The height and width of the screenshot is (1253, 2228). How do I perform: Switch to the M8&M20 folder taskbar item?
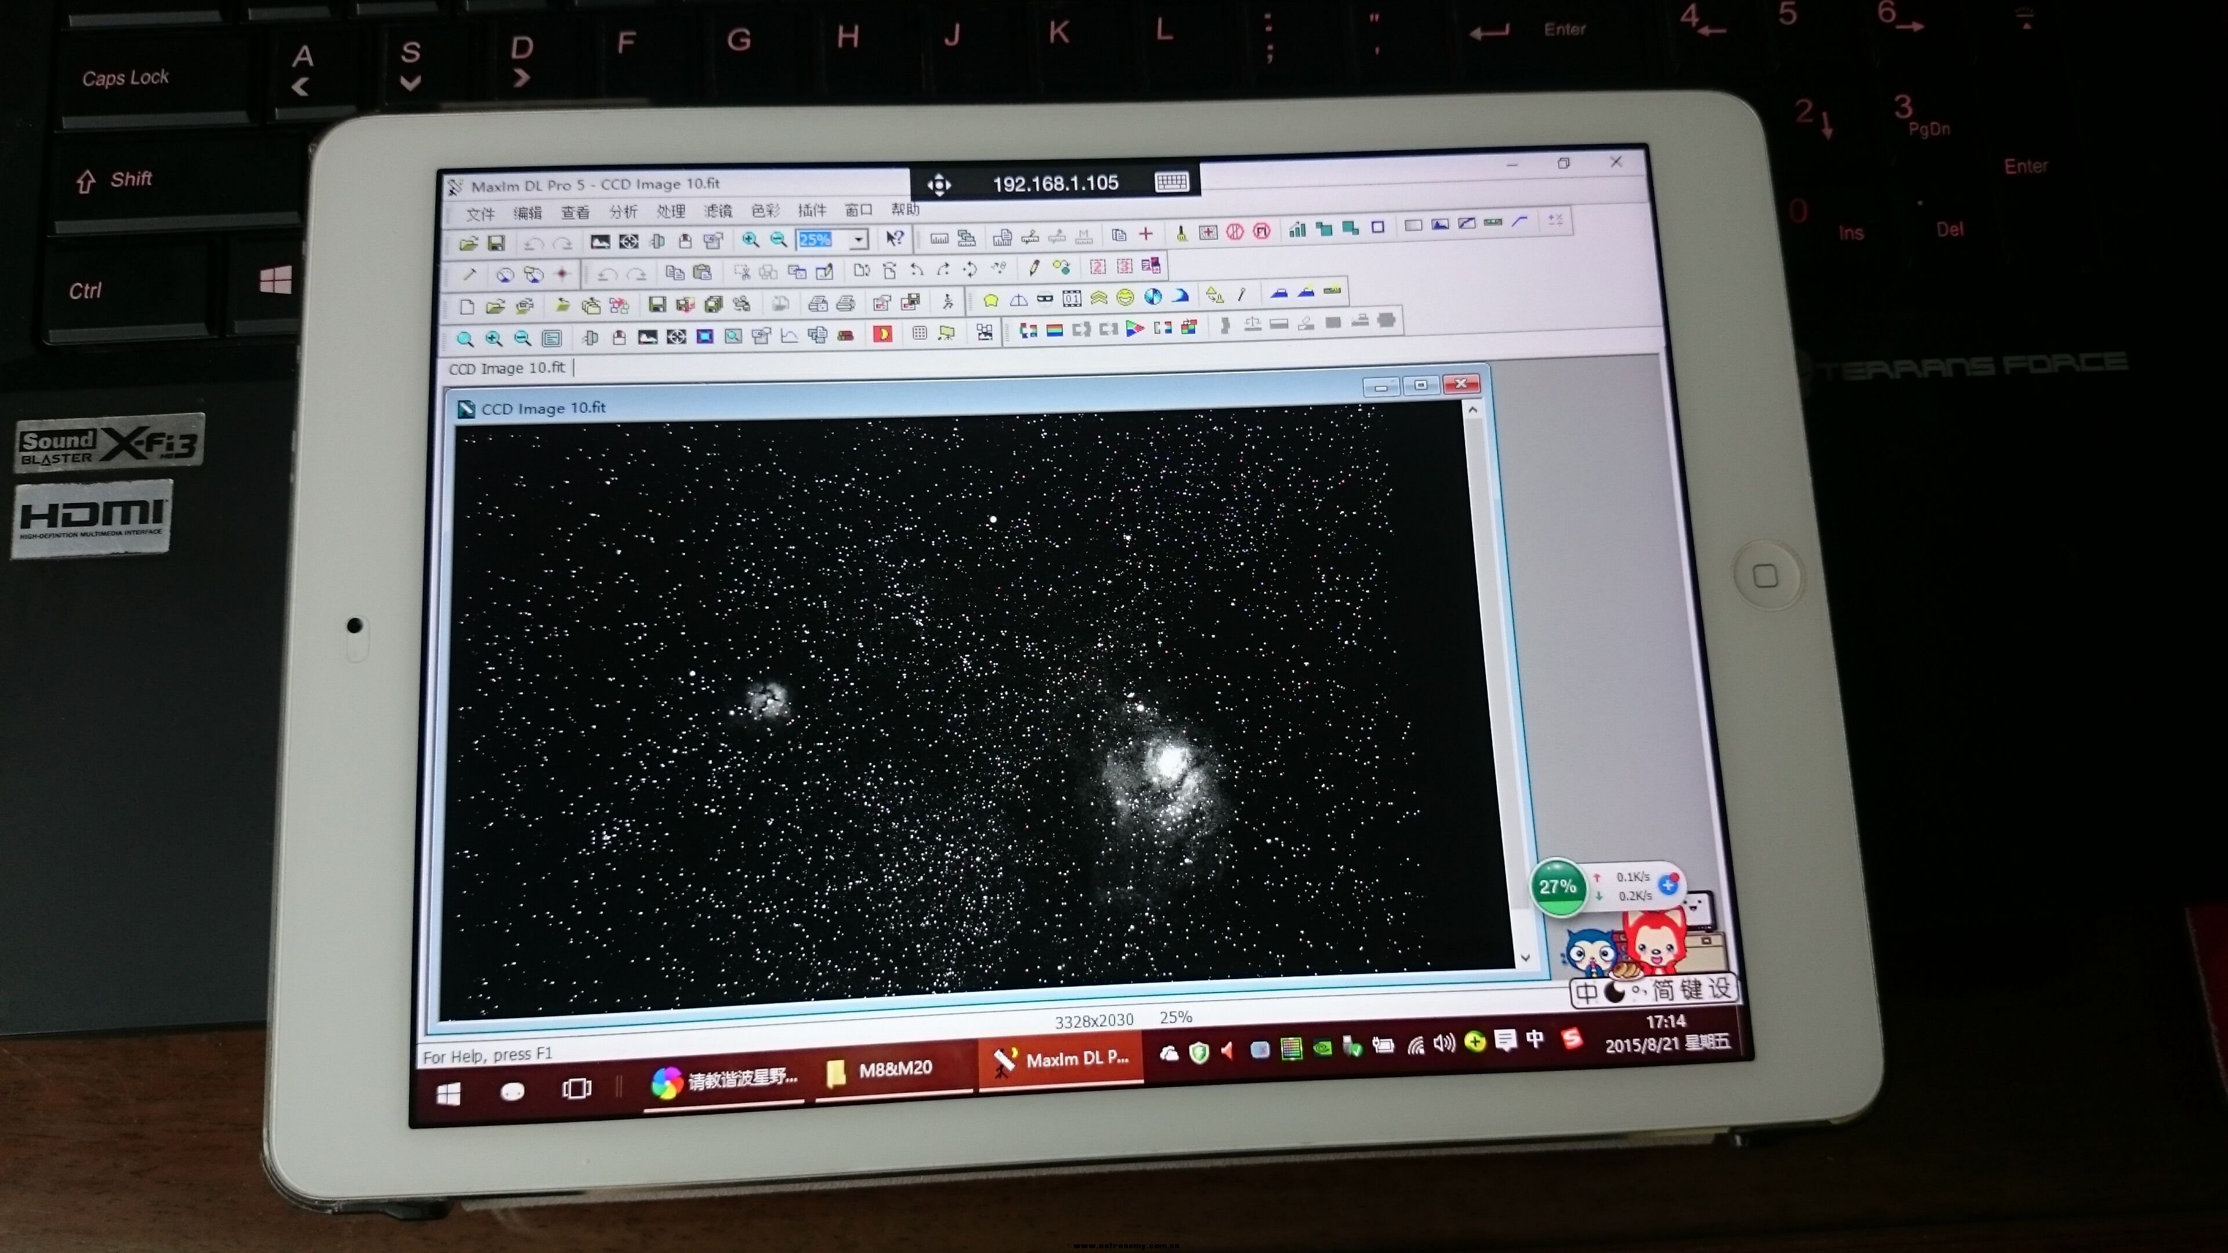point(894,1070)
